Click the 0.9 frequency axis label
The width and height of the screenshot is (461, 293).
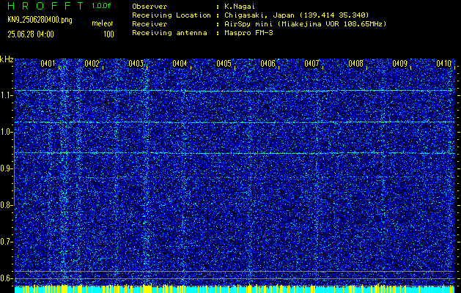point(5,168)
